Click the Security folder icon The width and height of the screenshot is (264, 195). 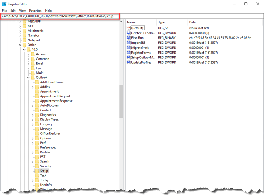pyautogui.click(x=37, y=166)
